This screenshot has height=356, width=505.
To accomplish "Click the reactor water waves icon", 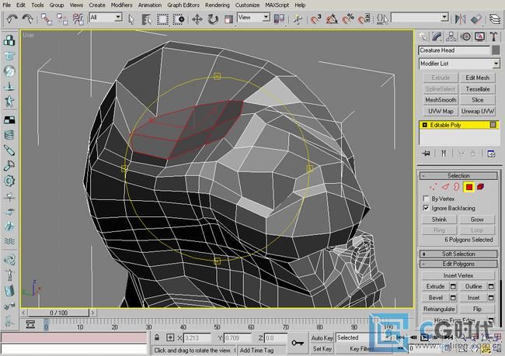I will click(9, 241).
